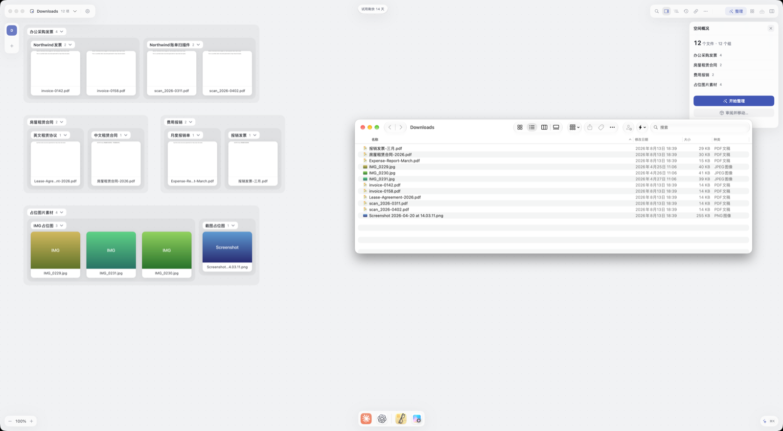This screenshot has height=431, width=783.
Task: Open the settings gear next to Downloads title
Action: tap(88, 11)
